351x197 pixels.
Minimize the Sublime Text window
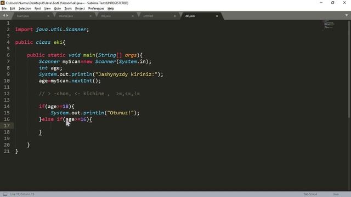pos(321,3)
